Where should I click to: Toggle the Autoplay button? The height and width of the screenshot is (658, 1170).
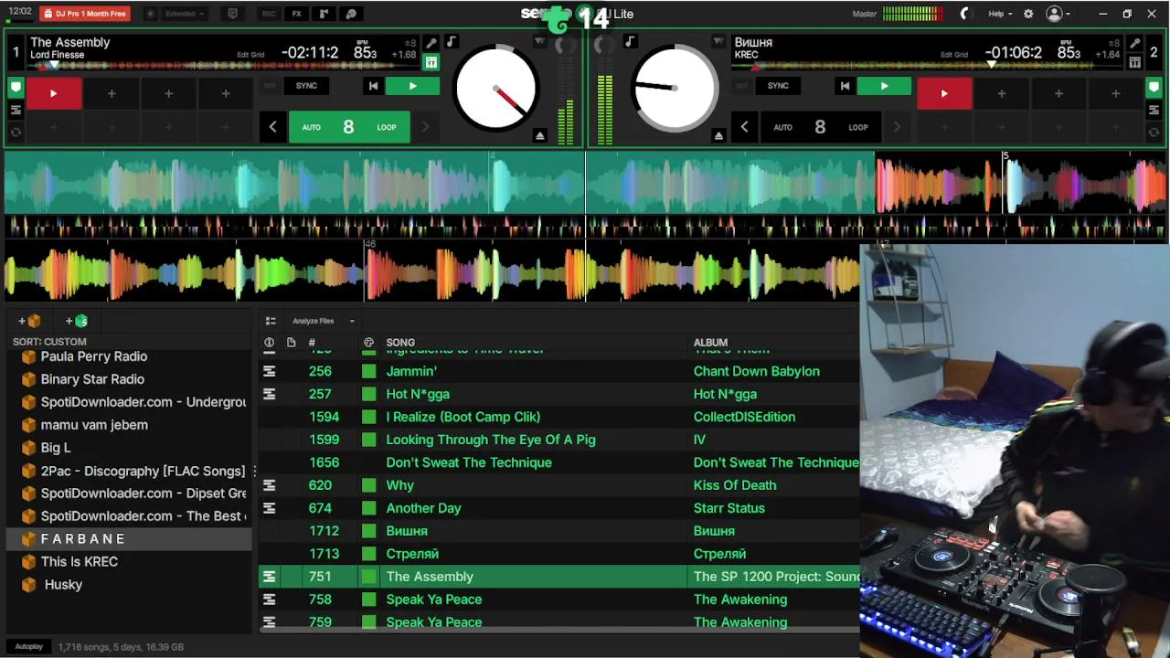[x=28, y=647]
